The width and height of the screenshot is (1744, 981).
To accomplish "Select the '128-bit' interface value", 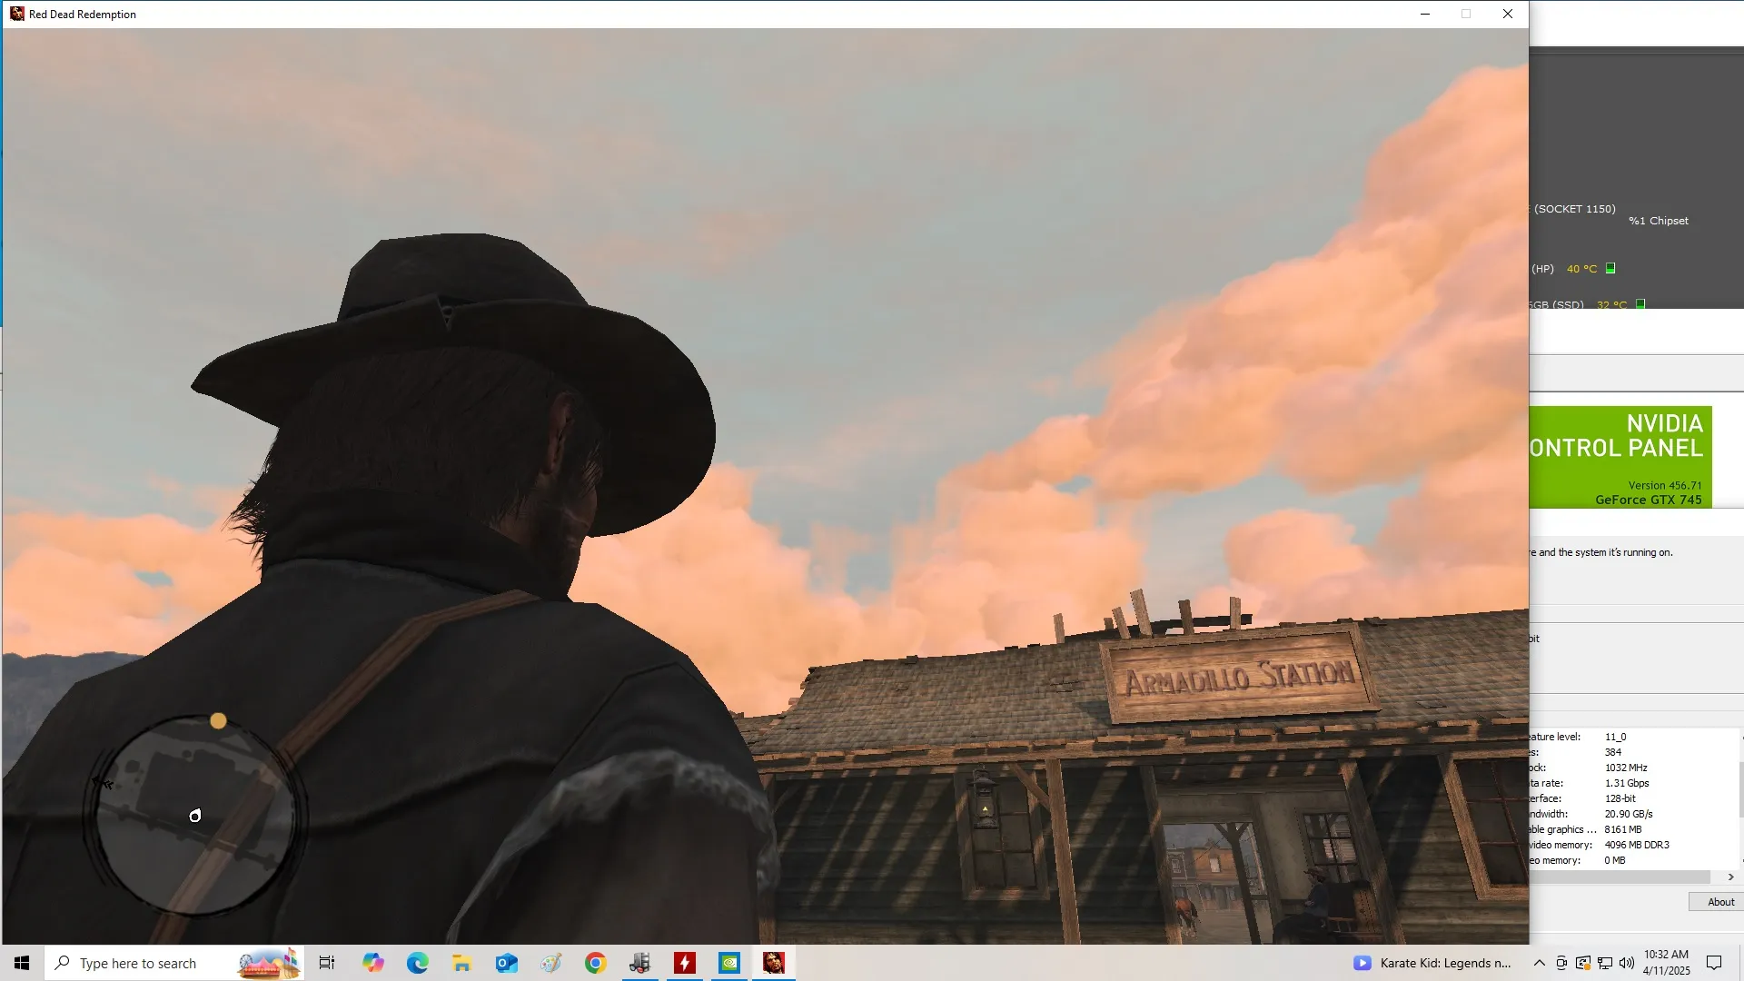I will click(x=1620, y=798).
